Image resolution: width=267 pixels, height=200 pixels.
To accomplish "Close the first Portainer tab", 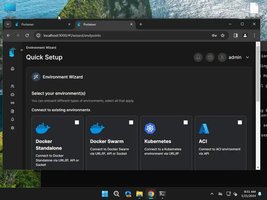I will tap(69, 24).
